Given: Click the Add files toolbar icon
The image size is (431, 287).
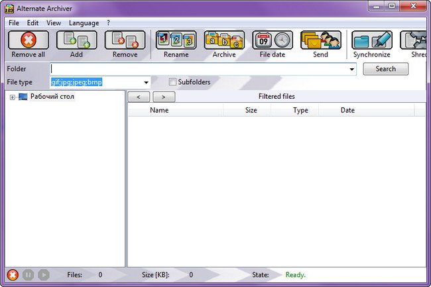Looking at the screenshot, I should [77, 40].
